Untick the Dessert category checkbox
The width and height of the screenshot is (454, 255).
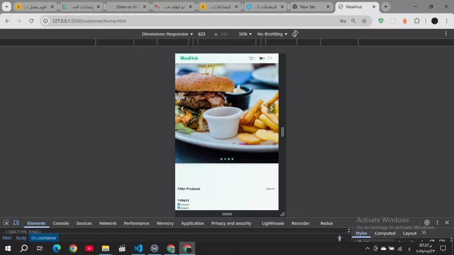click(x=178, y=207)
